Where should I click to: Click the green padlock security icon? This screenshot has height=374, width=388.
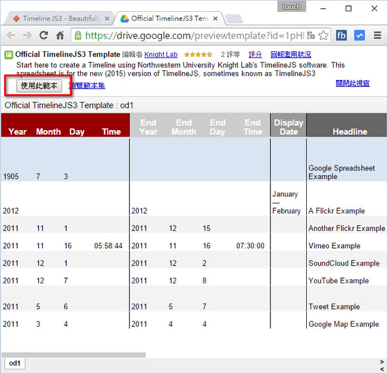coord(78,36)
